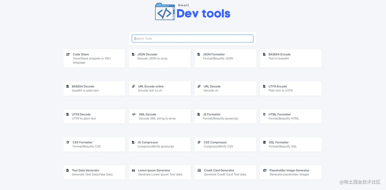Click the Placeholder Image Generator images icon
Image resolution: width=386 pixels, height=190 pixels.
[265, 170]
